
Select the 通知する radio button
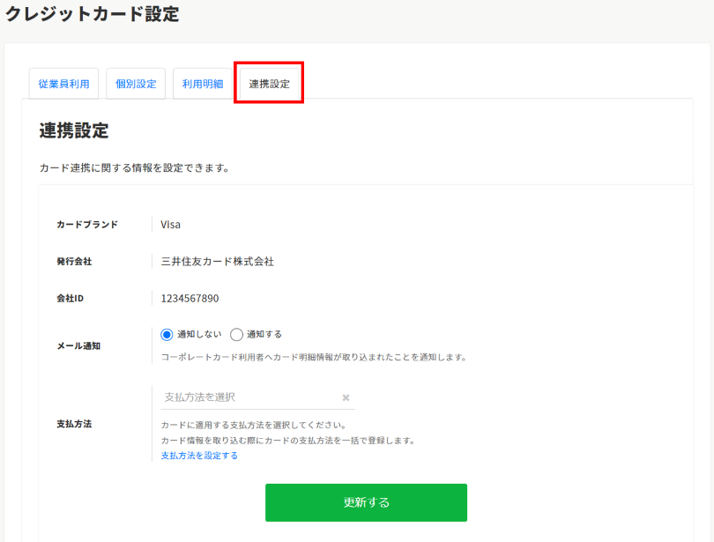236,335
